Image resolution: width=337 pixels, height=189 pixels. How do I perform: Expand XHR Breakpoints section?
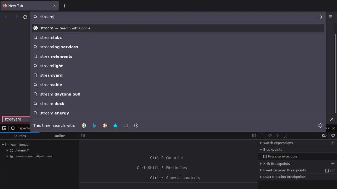click(276, 164)
